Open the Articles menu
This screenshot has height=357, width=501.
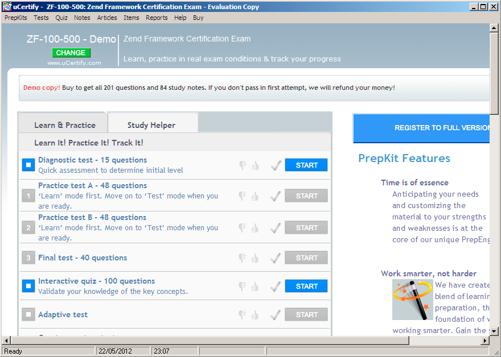[107, 18]
